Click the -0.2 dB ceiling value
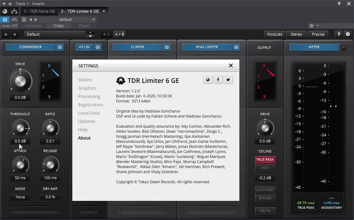Screen dimensions: 354x220 (265, 178)
